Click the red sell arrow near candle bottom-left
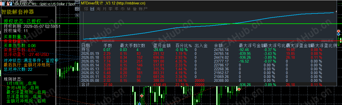The height and width of the screenshot is (105, 342). 142,96
